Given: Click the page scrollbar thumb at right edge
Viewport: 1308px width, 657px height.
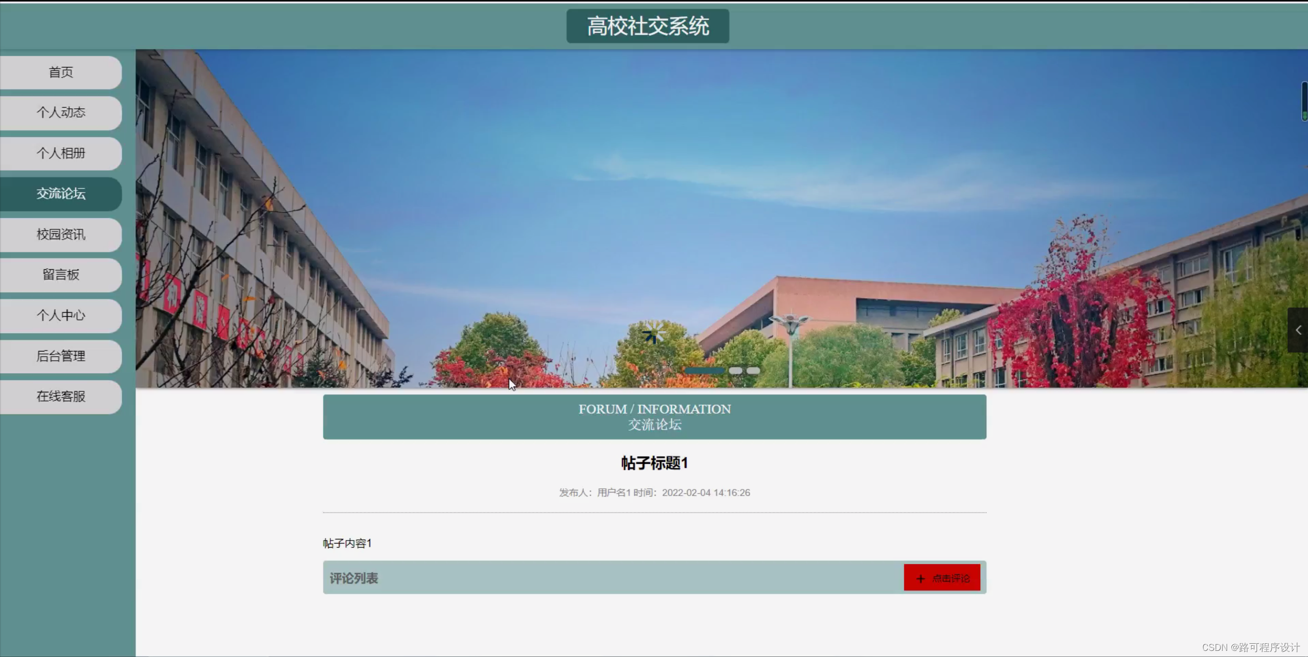Looking at the screenshot, I should 1304,101.
